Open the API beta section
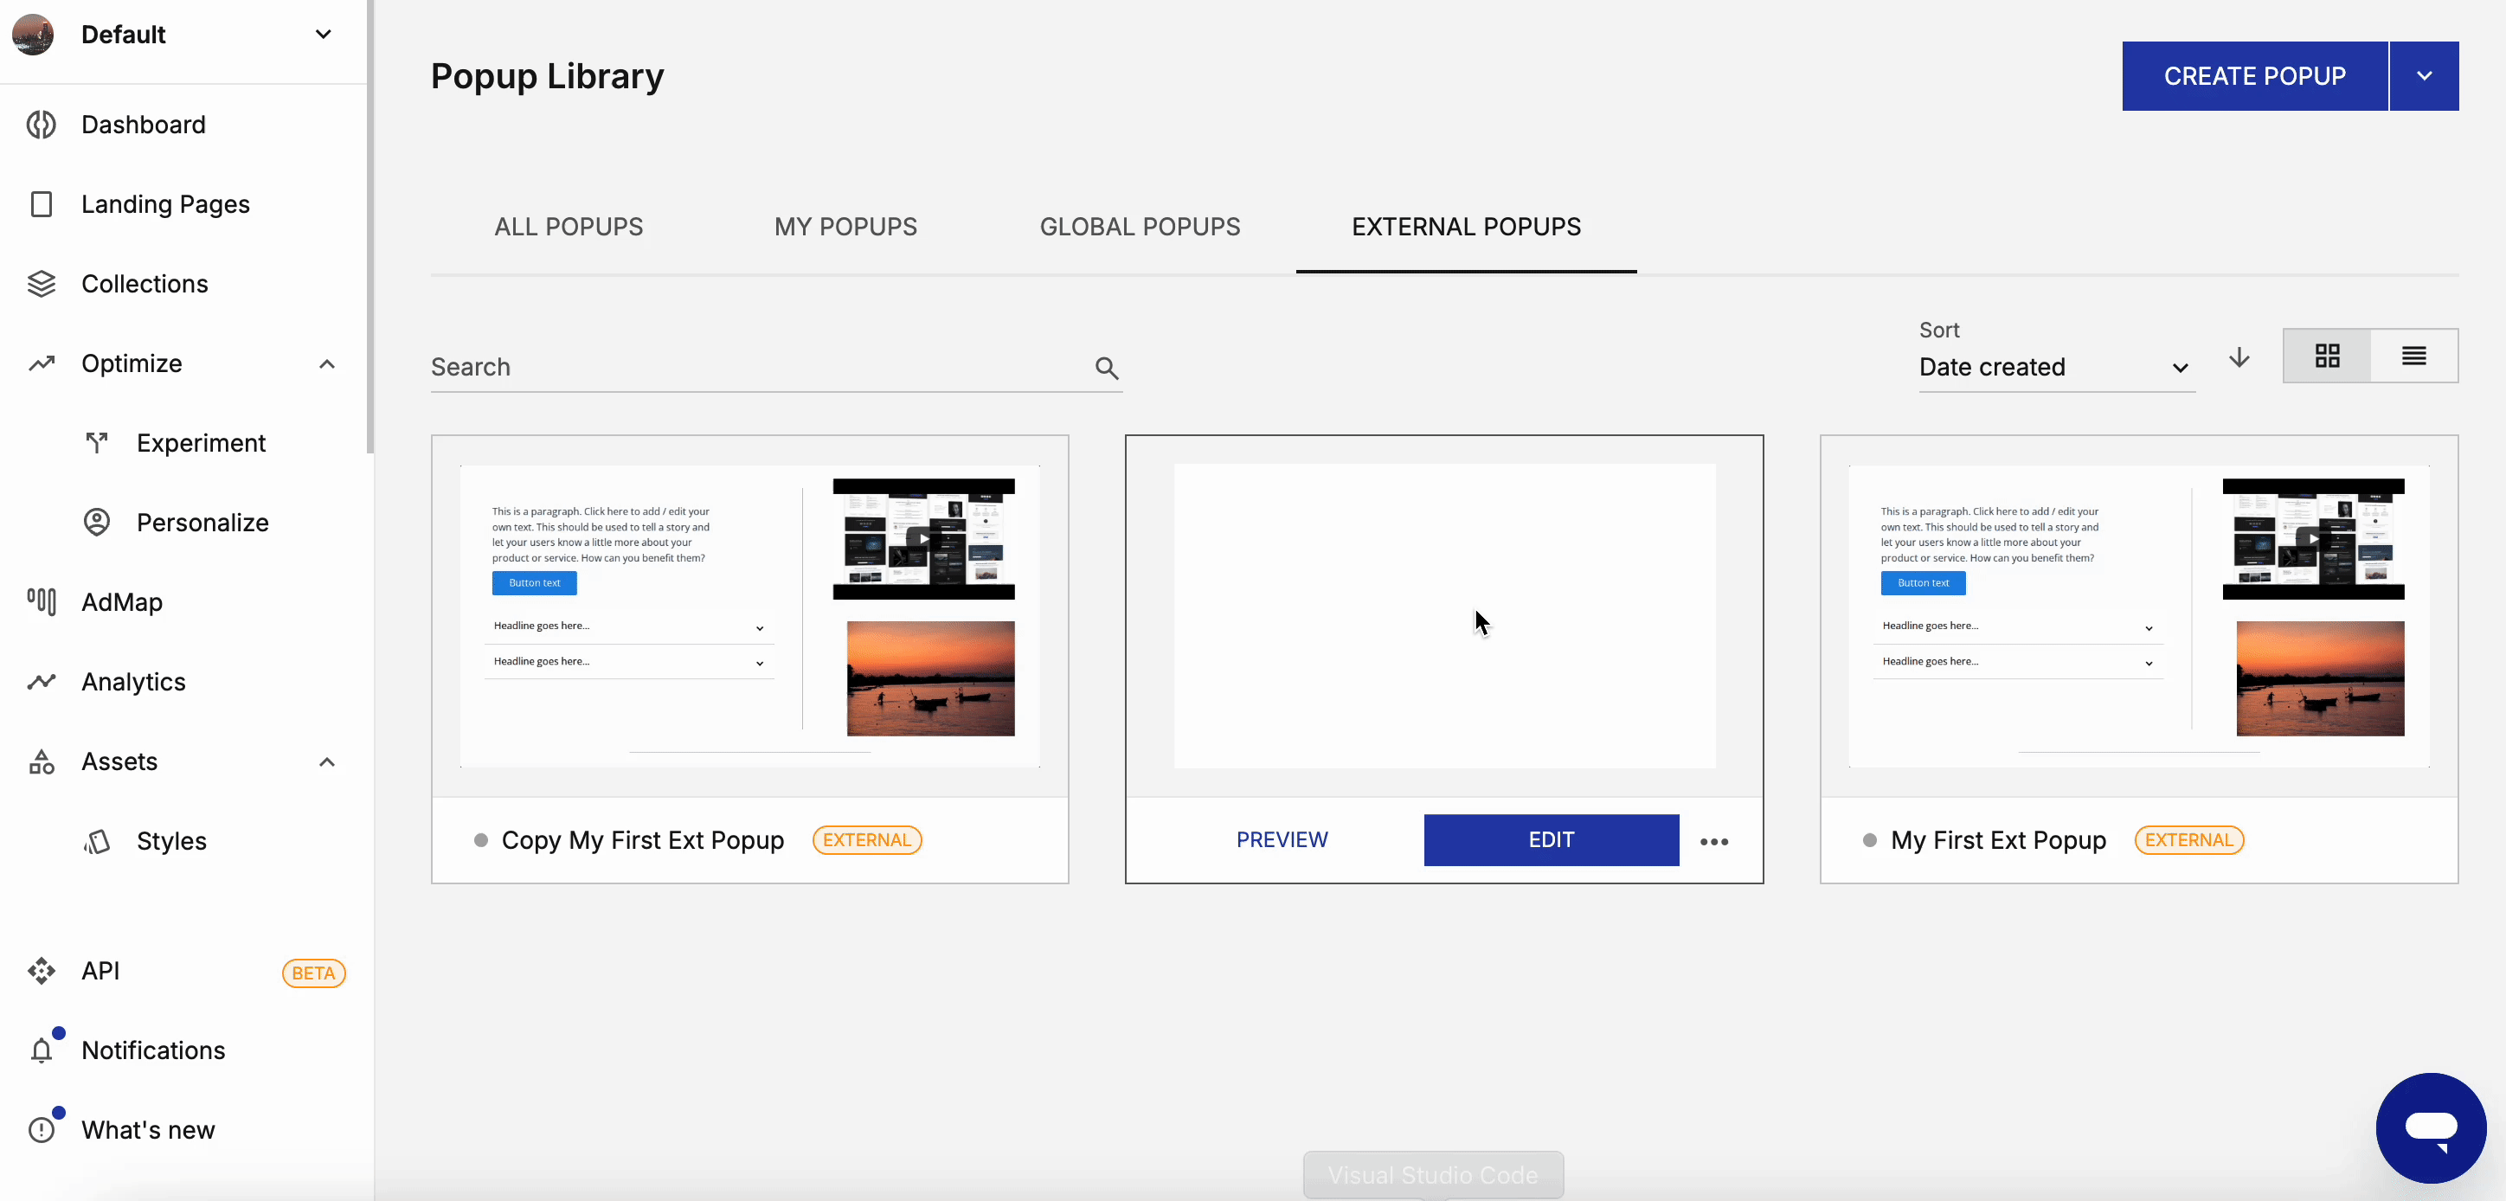This screenshot has width=2506, height=1201. pos(42,971)
